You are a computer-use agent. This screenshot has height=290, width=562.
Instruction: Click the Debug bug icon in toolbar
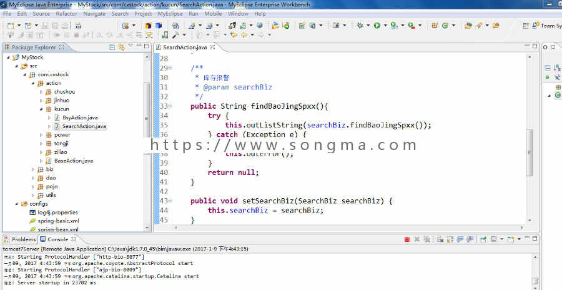[x=360, y=26]
